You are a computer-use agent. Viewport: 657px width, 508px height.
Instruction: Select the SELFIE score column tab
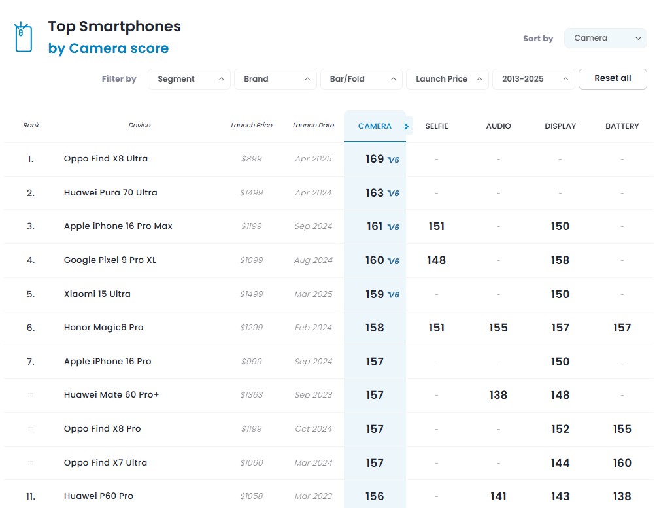pyautogui.click(x=437, y=126)
